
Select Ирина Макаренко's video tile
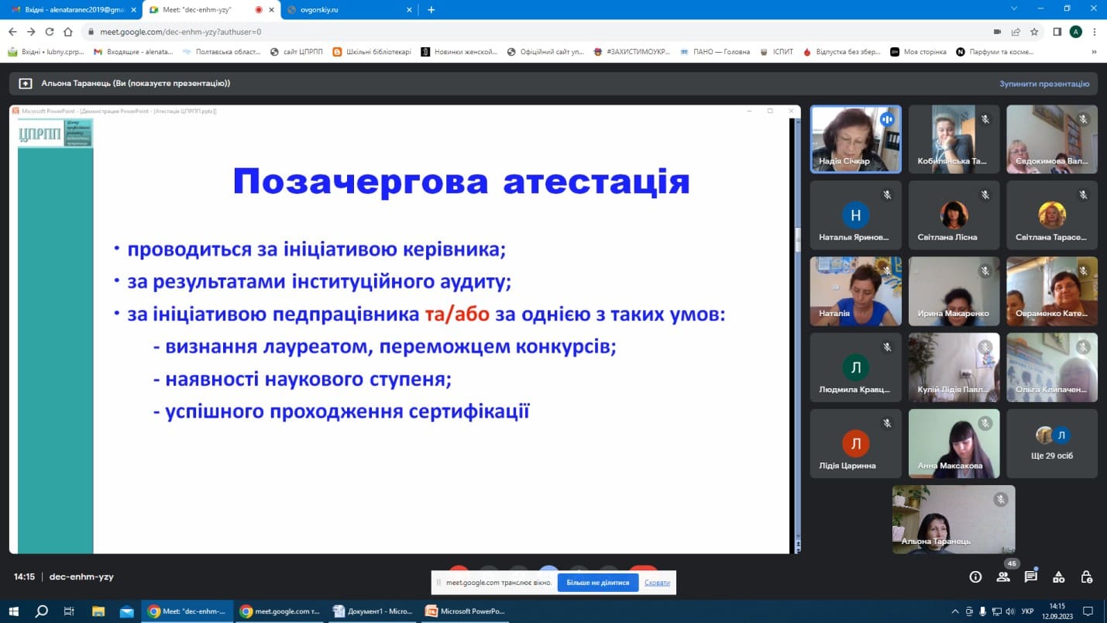(x=954, y=291)
